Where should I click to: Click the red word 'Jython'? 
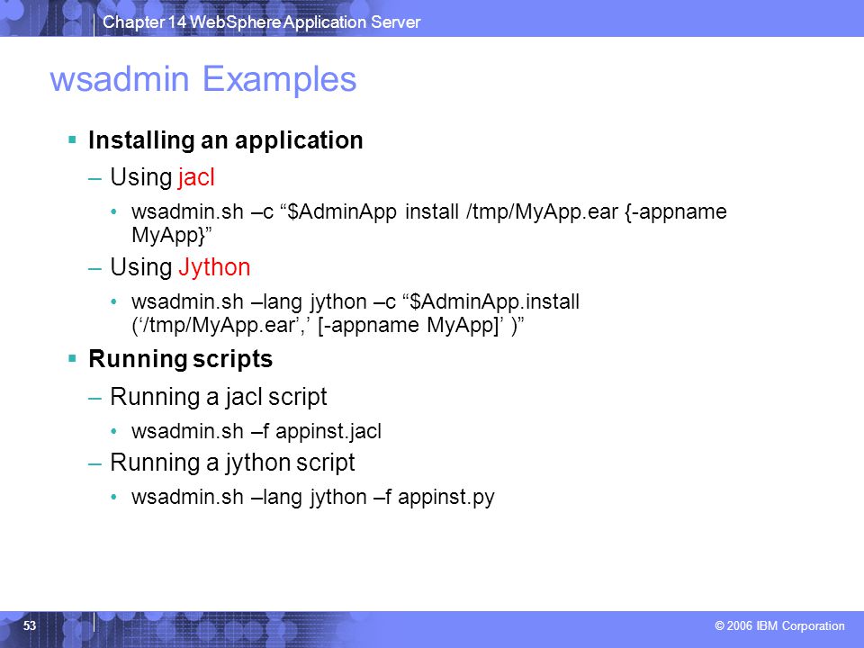pyautogui.click(x=214, y=268)
